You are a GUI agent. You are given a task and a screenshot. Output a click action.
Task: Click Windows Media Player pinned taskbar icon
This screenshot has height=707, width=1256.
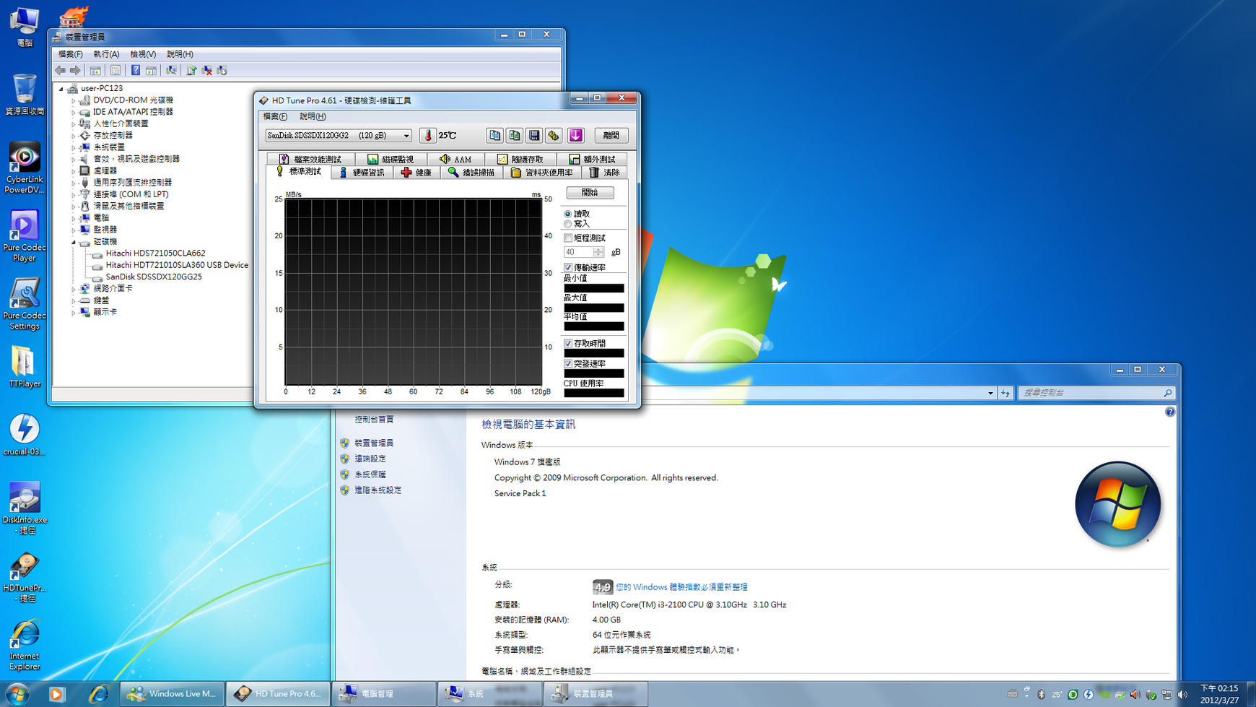56,694
